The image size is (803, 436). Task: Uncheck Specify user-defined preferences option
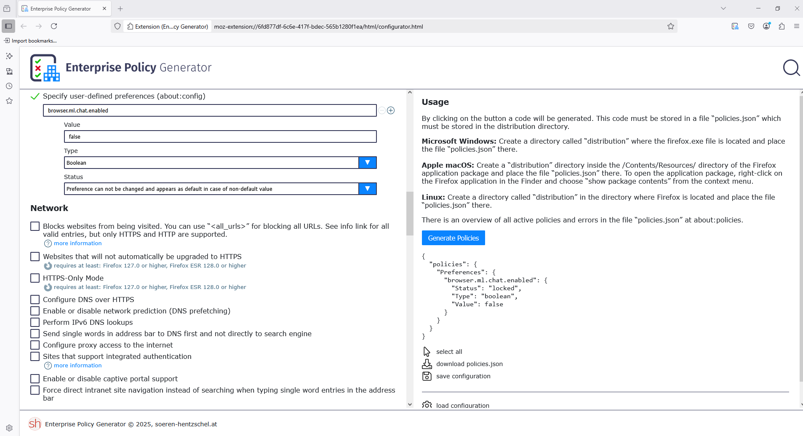tap(35, 96)
